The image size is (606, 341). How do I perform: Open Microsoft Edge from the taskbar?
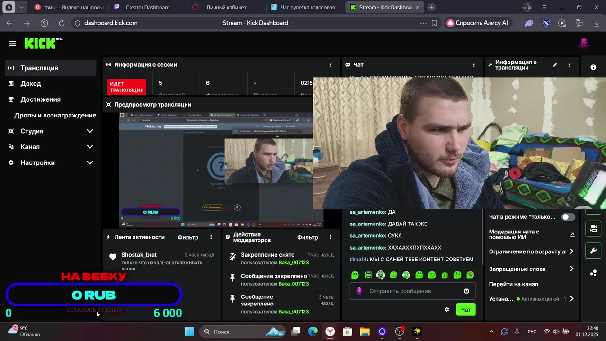coord(312,332)
